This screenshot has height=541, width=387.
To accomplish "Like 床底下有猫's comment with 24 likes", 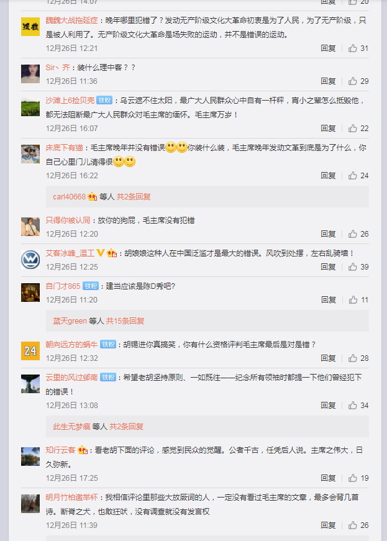I will pos(352,176).
